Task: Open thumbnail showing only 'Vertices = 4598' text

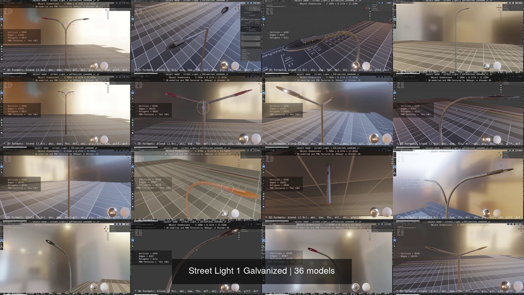Action: 65,258
